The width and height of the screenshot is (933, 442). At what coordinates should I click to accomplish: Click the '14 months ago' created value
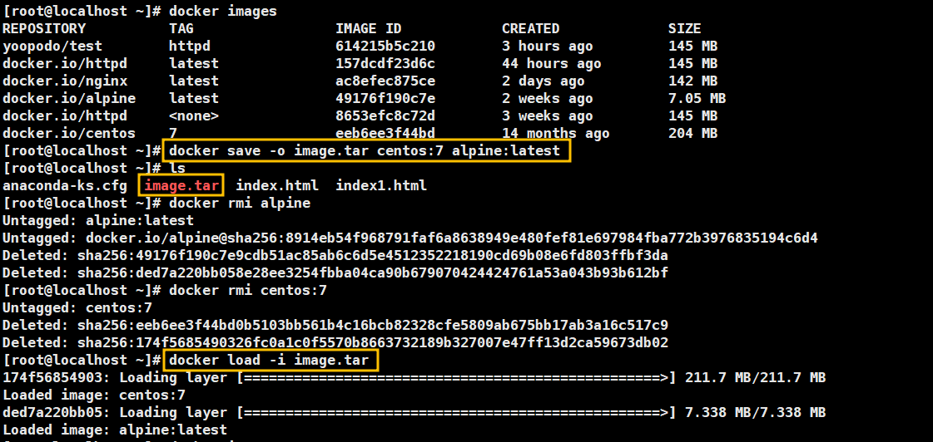[556, 134]
